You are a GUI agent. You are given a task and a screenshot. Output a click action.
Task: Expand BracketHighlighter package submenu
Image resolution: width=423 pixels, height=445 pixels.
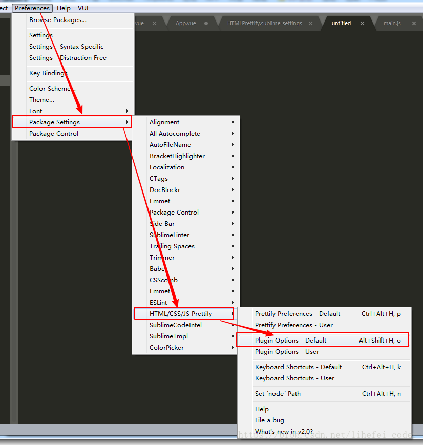point(186,156)
